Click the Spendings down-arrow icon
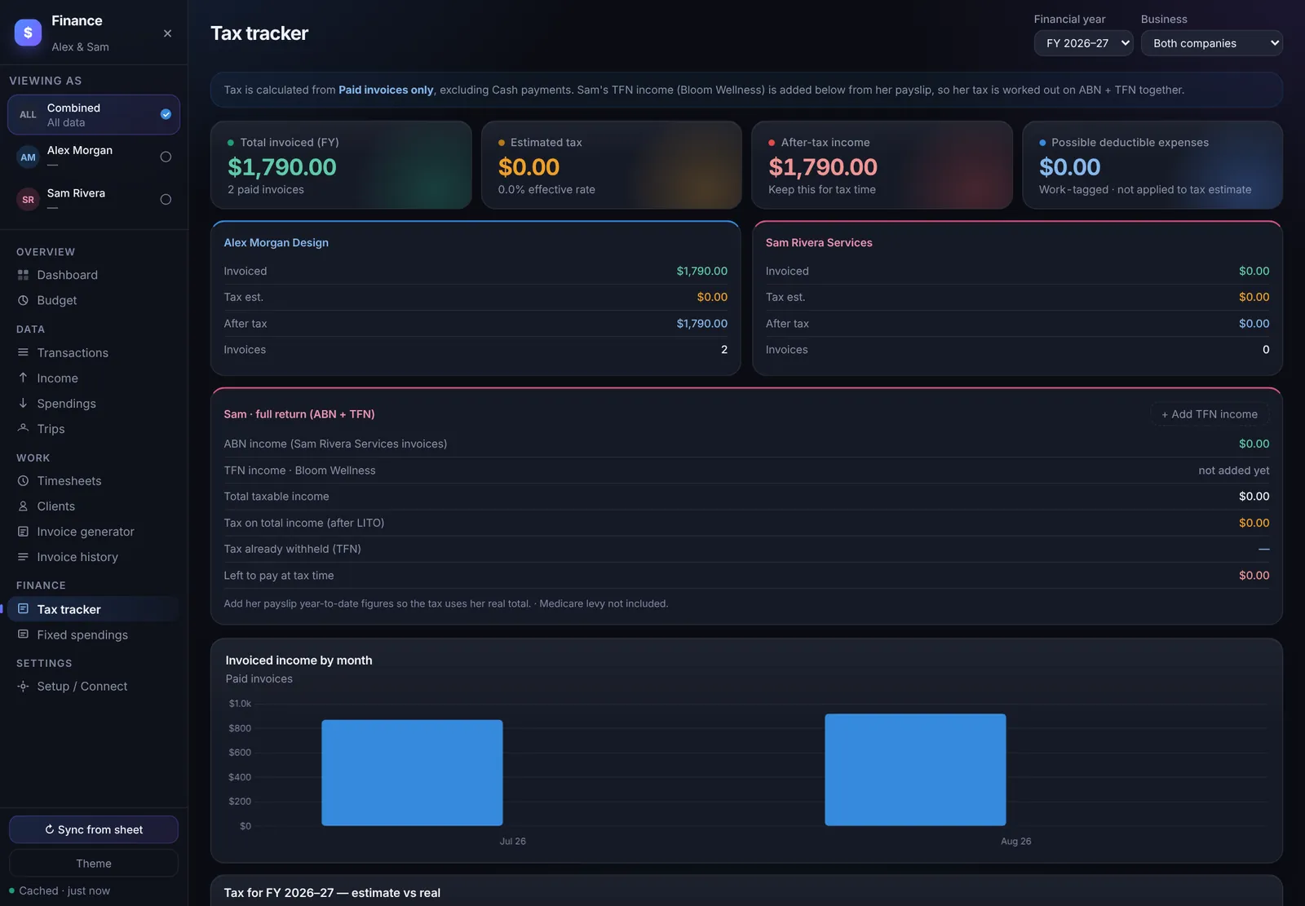This screenshot has height=906, width=1305. point(23,403)
